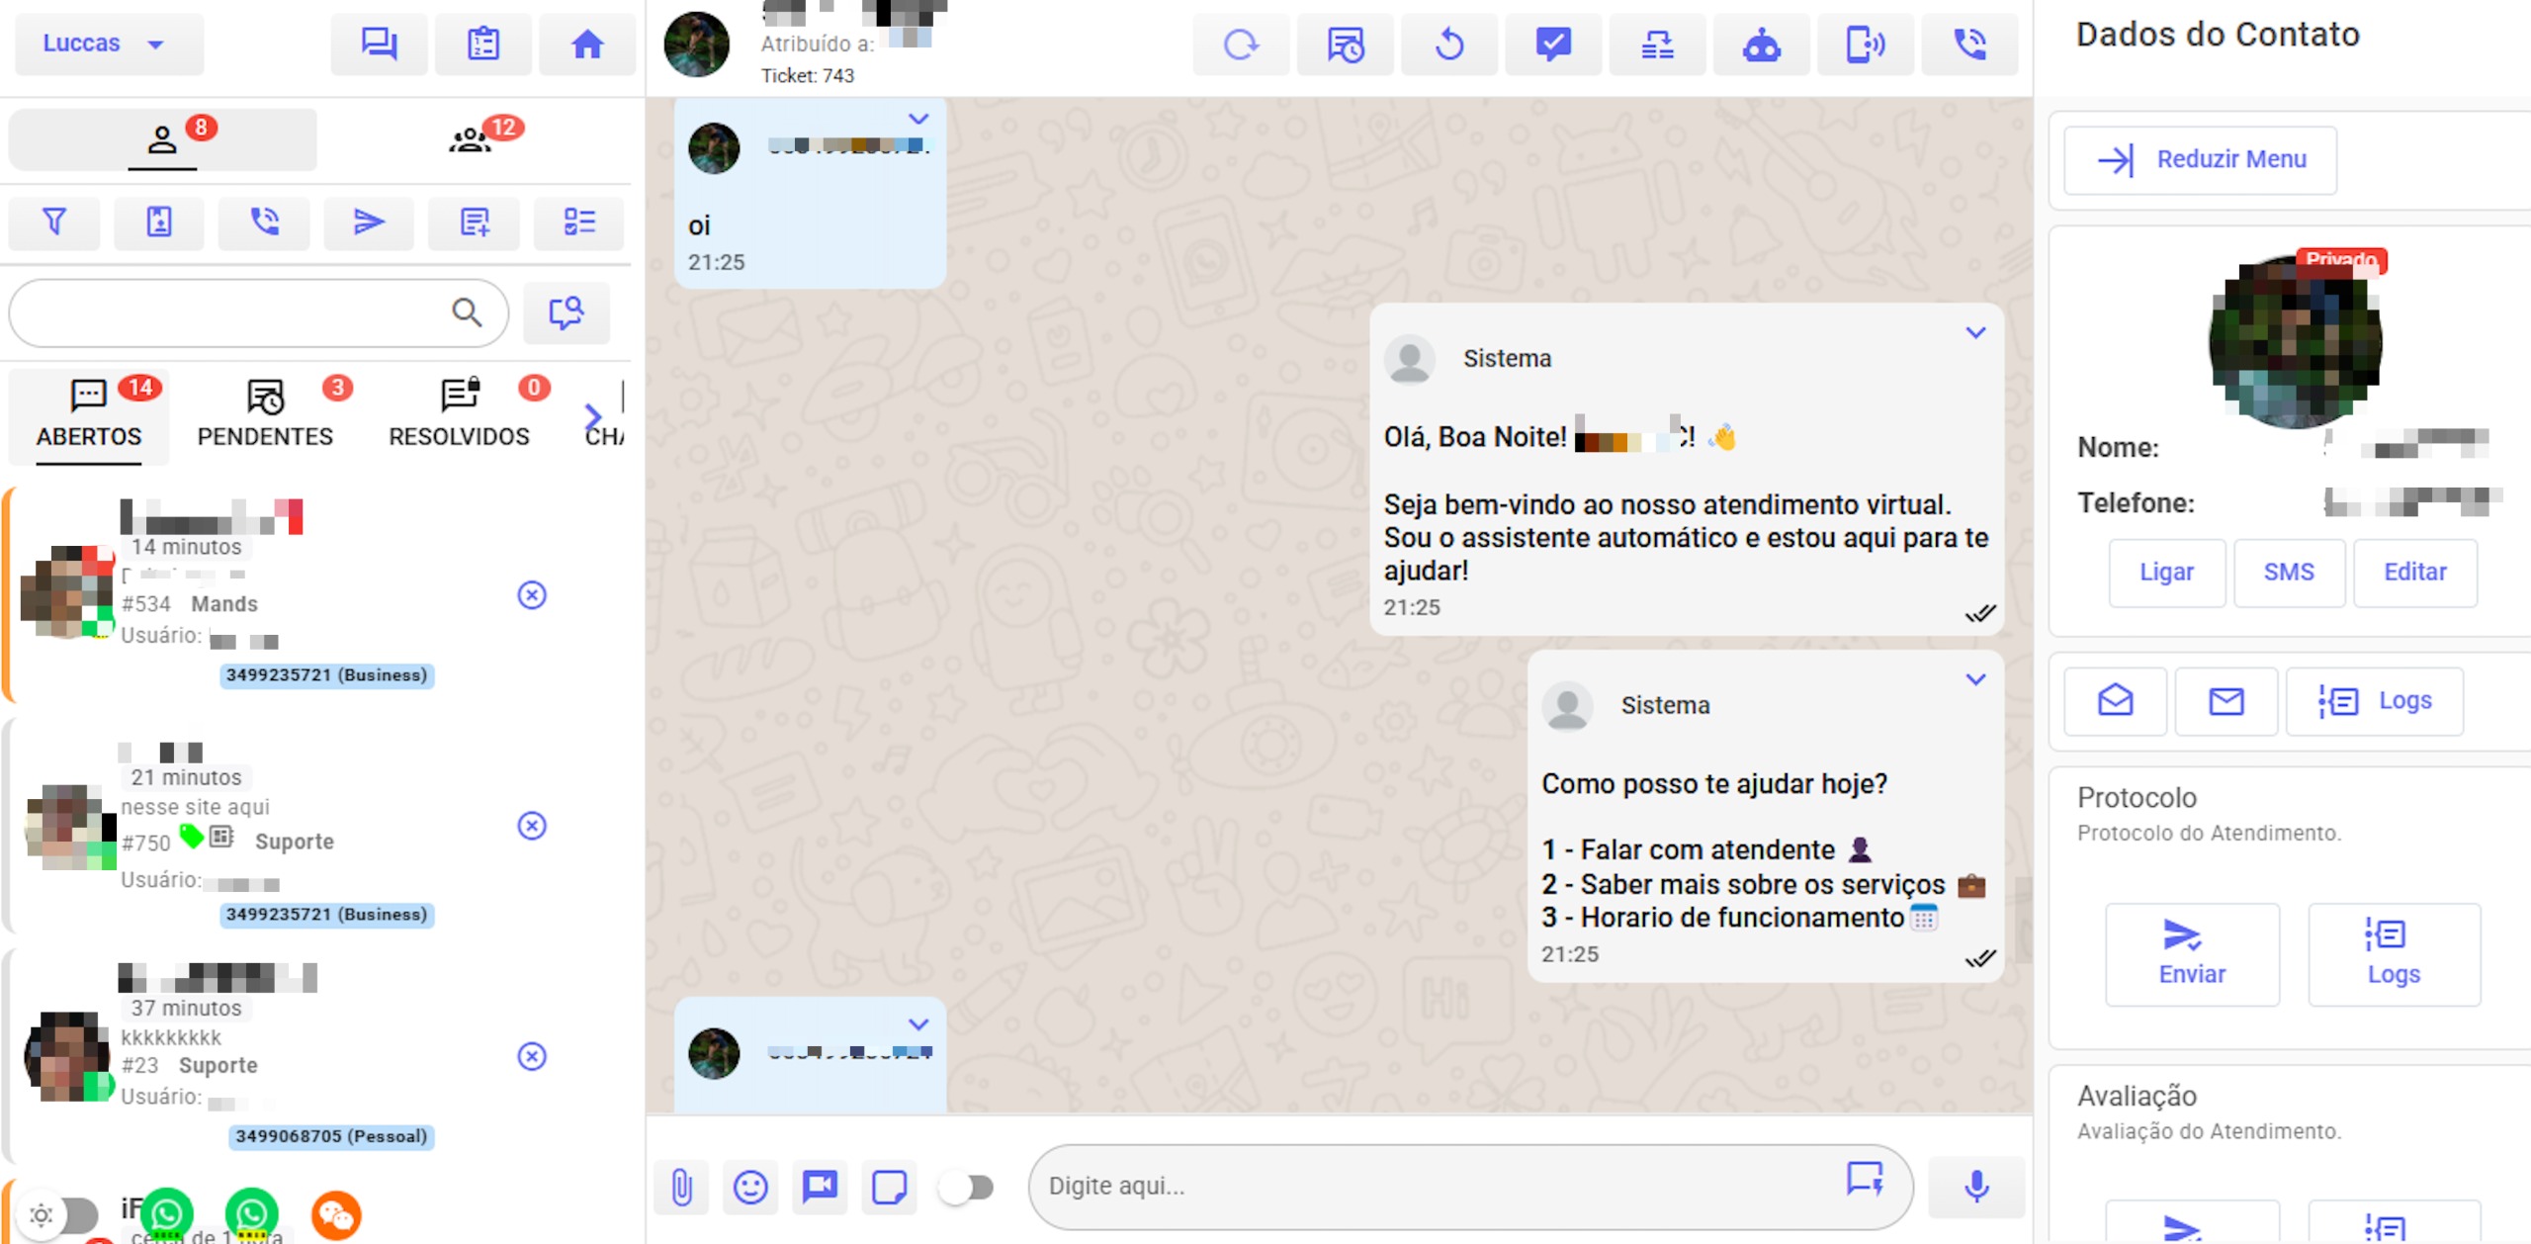2531x1244 pixels.
Task: Open the filter funnel icon
Action: click(54, 222)
